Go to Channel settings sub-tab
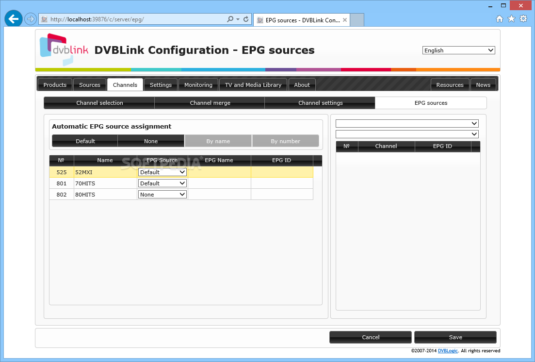 click(x=321, y=103)
